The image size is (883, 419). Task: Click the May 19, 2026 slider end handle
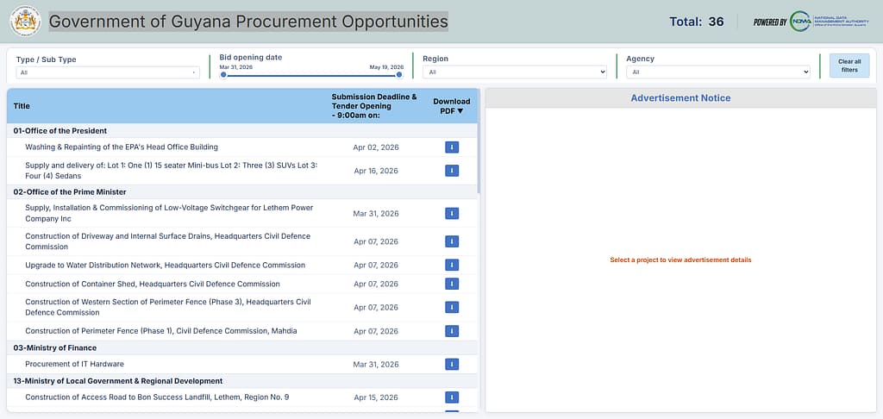pyautogui.click(x=399, y=74)
